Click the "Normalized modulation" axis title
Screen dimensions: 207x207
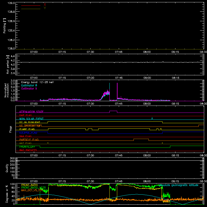click(x=6, y=90)
